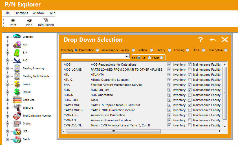Open the search combo box dropdown arrow
Viewport: 238px width, 145px height.
[127, 56]
